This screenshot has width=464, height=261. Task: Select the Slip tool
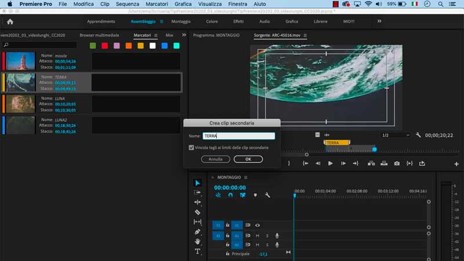click(x=197, y=222)
